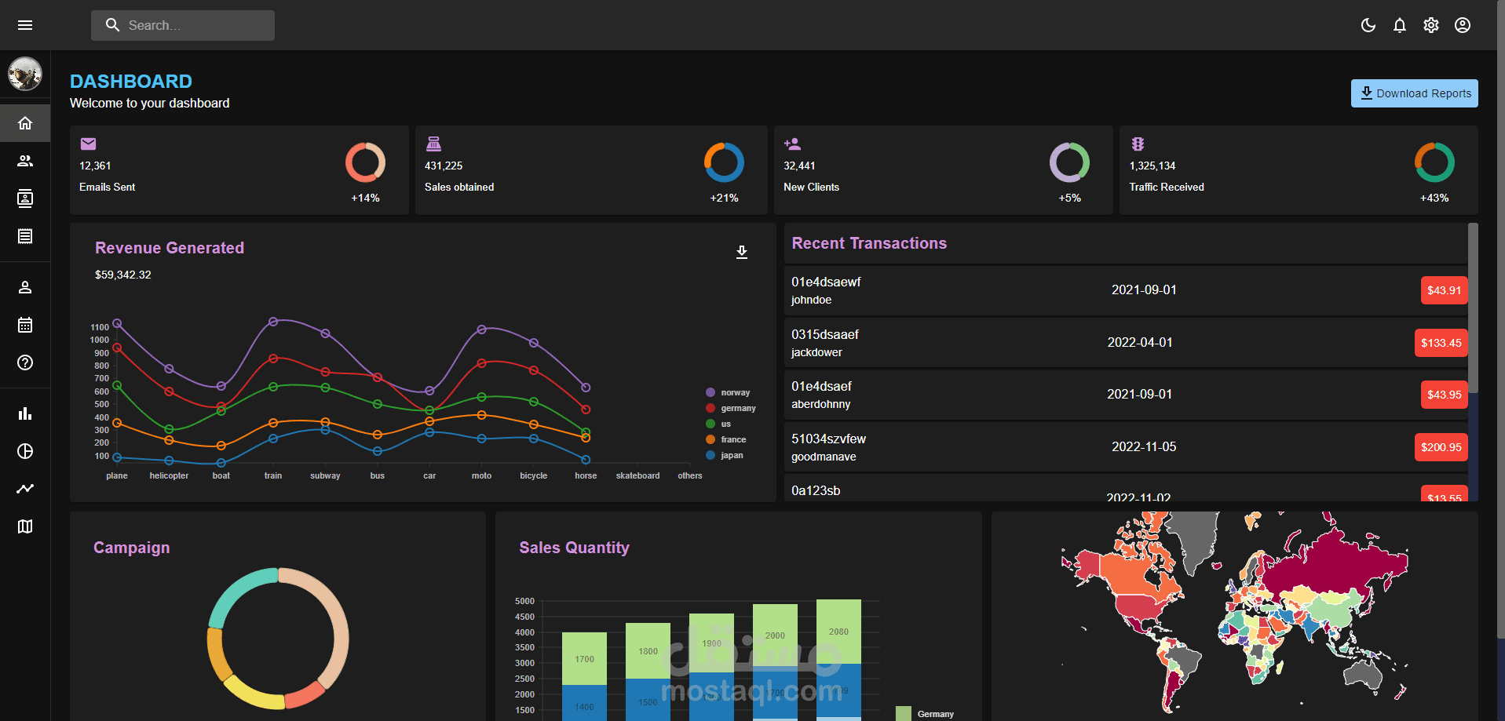Click the Sales obtained progress ring
Viewport: 1505px width, 721px height.
[x=724, y=162]
